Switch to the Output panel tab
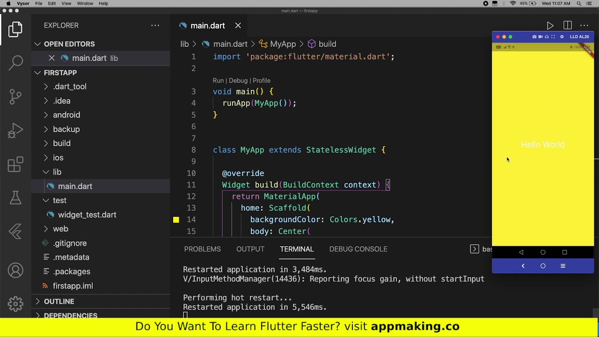Viewport: 599px width, 337px height. coord(250,249)
